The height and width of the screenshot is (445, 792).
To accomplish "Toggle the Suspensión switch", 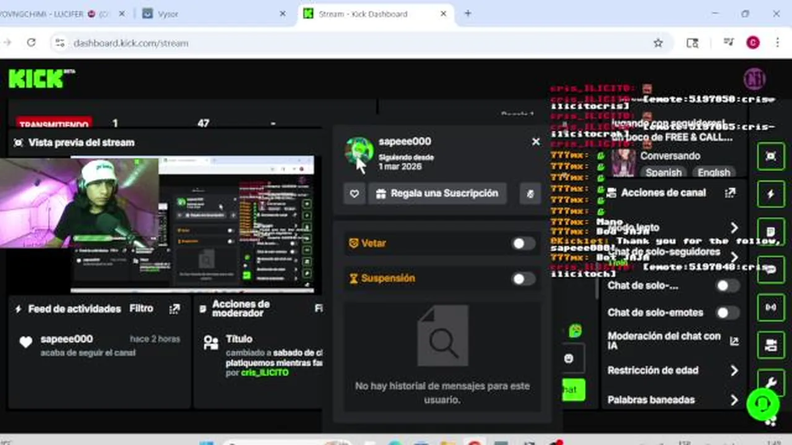I will click(523, 279).
